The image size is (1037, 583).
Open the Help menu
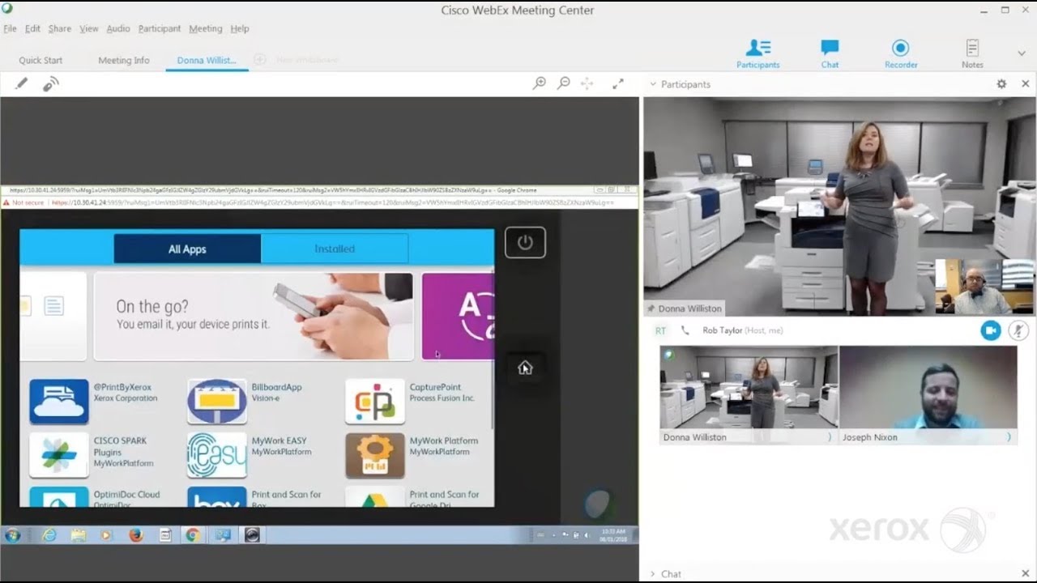click(x=240, y=28)
